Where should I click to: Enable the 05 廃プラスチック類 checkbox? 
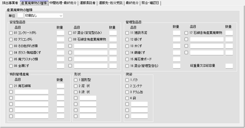11,60
